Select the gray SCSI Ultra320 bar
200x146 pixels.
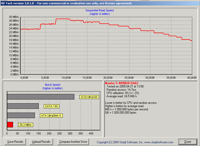[41, 97]
